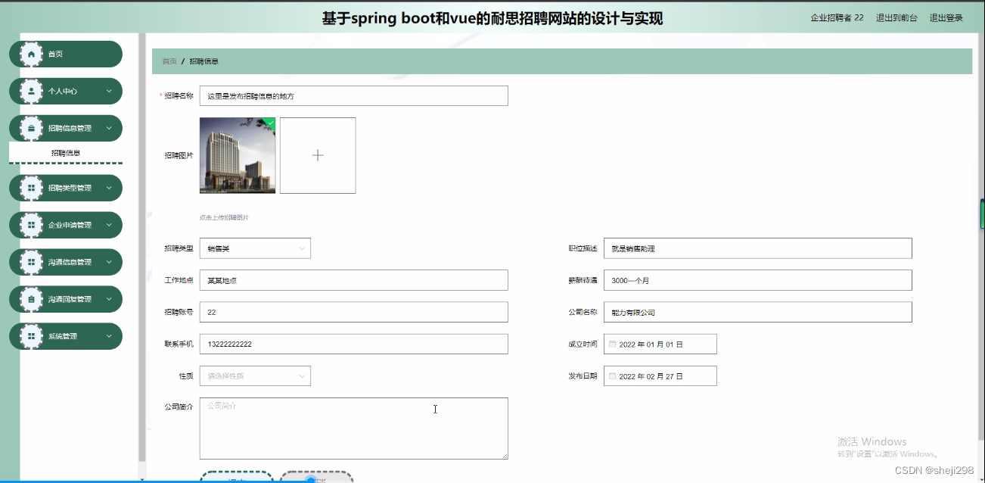Image resolution: width=985 pixels, height=483 pixels.
Task: Click 退出登录 to log out
Action: click(x=946, y=17)
